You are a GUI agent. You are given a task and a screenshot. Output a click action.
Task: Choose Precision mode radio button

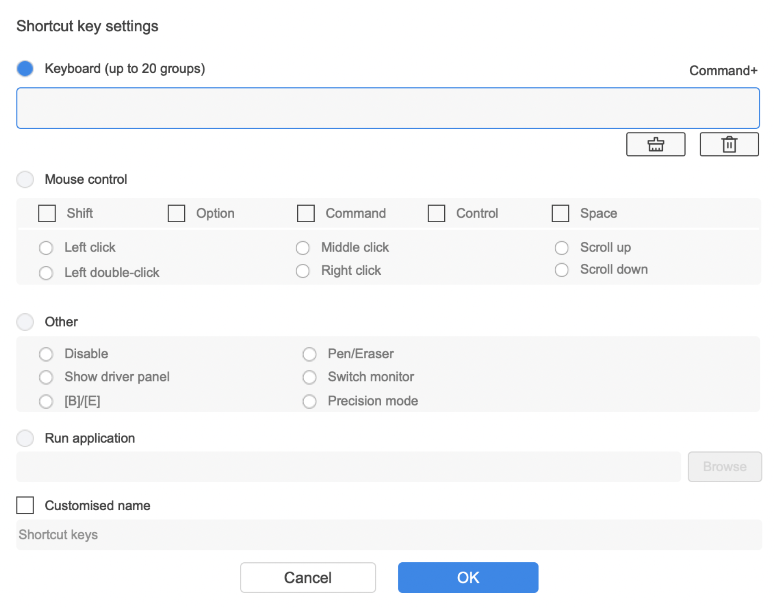[309, 401]
